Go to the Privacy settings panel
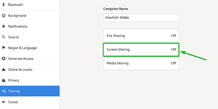The width and height of the screenshot is (218, 109). click(14, 80)
